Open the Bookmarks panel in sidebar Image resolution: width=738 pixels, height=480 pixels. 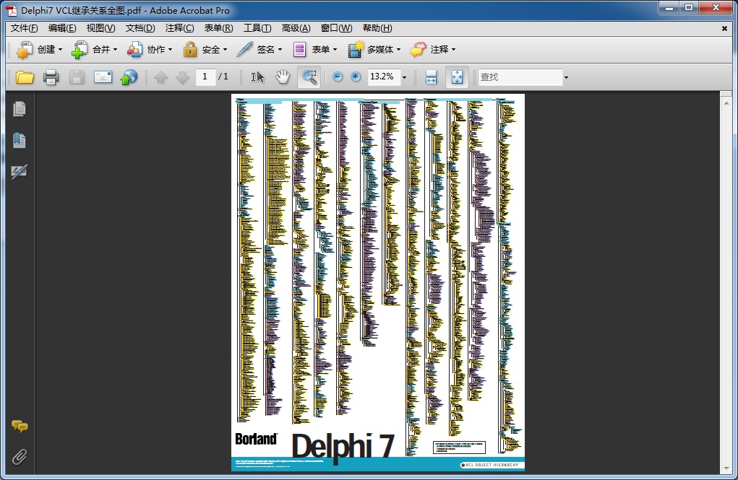20,140
